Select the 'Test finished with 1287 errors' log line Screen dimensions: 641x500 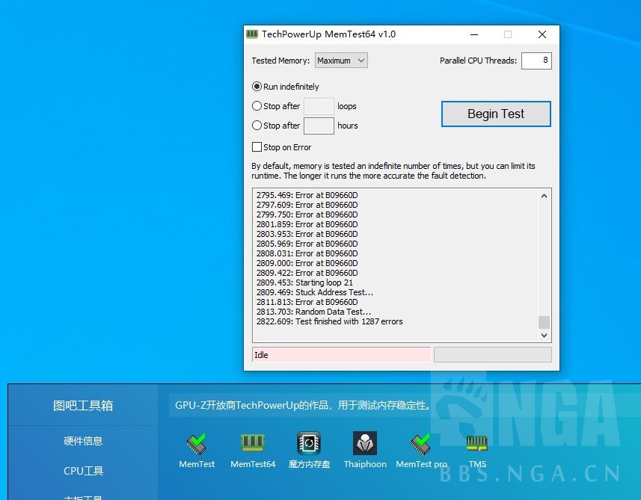[330, 321]
